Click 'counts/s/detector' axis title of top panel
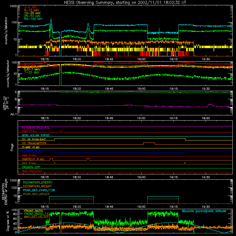 pyautogui.click(x=6, y=31)
